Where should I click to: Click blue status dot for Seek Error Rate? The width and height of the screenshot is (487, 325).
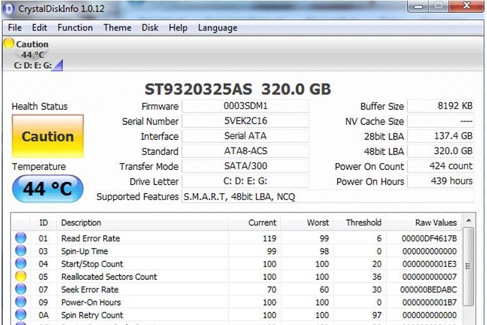coord(21,289)
